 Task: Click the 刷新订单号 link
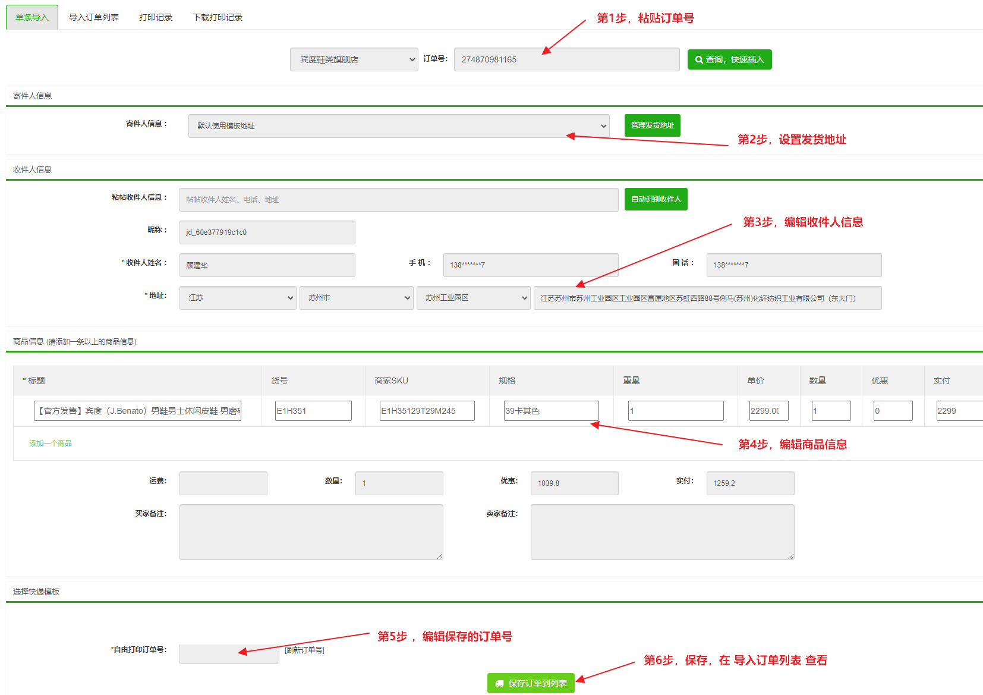[304, 650]
